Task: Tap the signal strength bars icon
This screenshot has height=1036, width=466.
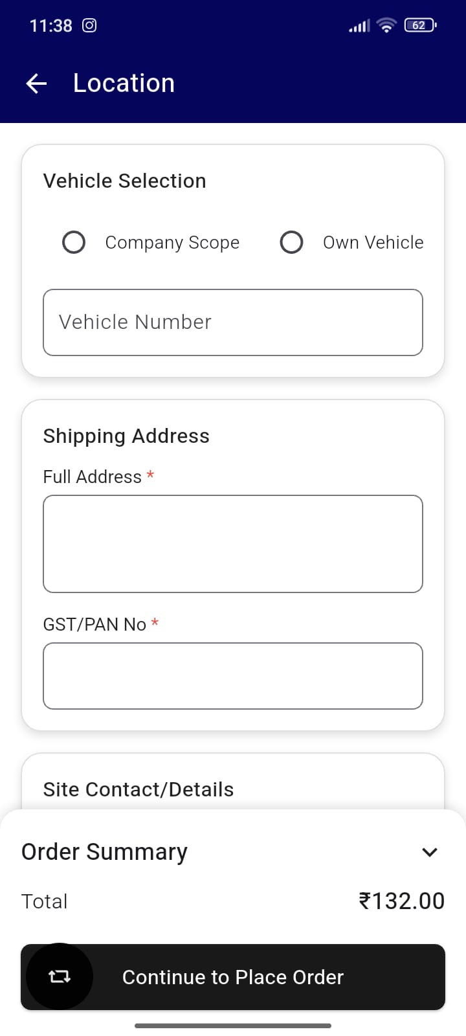Action: (x=359, y=26)
